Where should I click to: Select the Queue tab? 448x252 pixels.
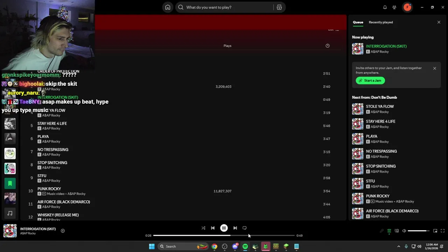click(x=358, y=22)
